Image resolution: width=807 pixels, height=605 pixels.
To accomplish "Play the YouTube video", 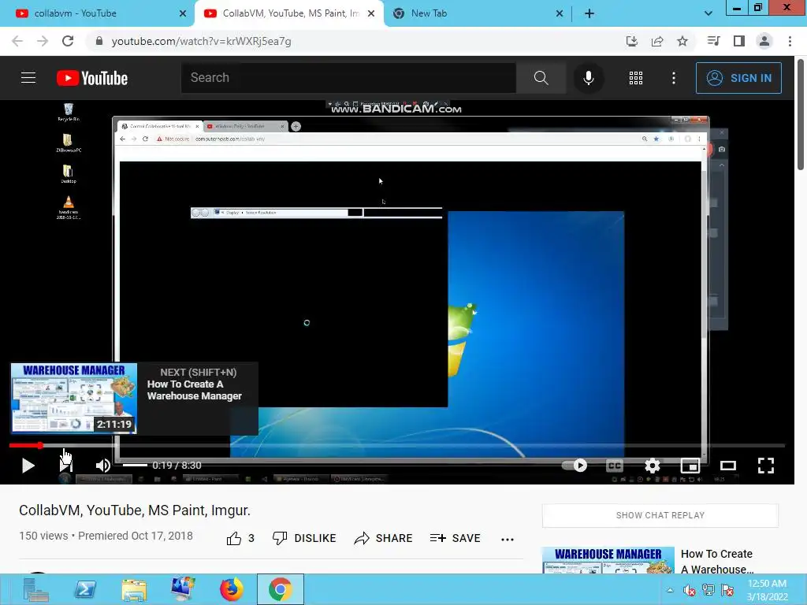I will point(28,466).
